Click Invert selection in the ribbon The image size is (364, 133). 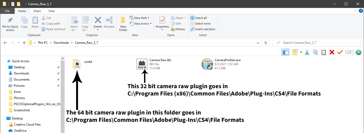tap(203, 29)
